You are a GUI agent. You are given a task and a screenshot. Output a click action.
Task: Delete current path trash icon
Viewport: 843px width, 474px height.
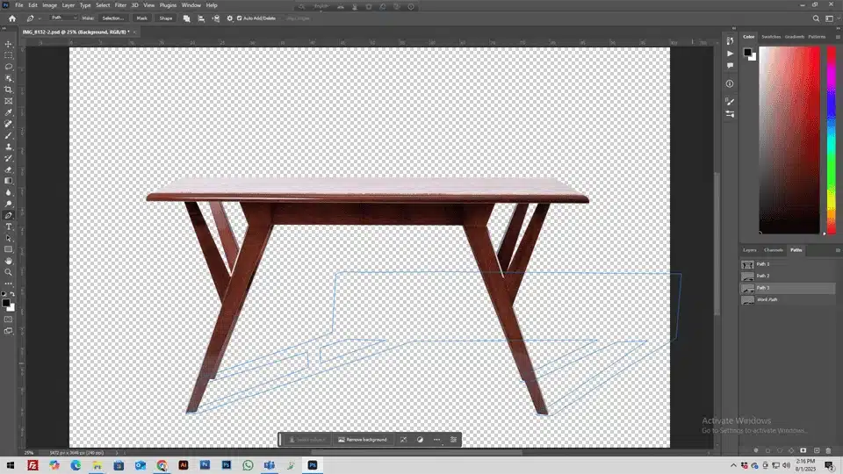(828, 450)
